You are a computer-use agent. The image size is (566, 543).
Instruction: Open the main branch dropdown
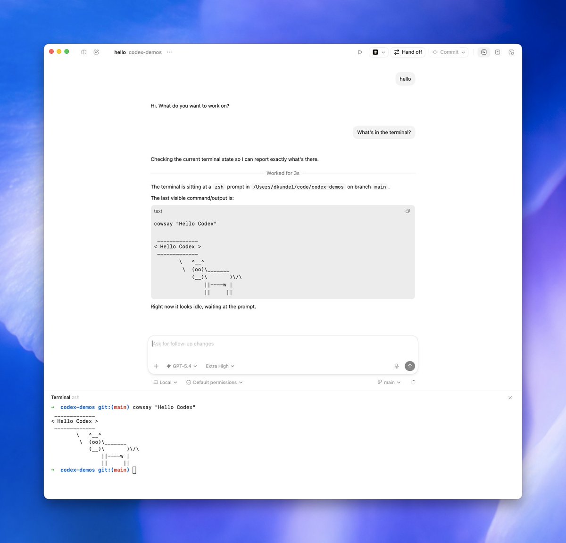click(x=389, y=383)
